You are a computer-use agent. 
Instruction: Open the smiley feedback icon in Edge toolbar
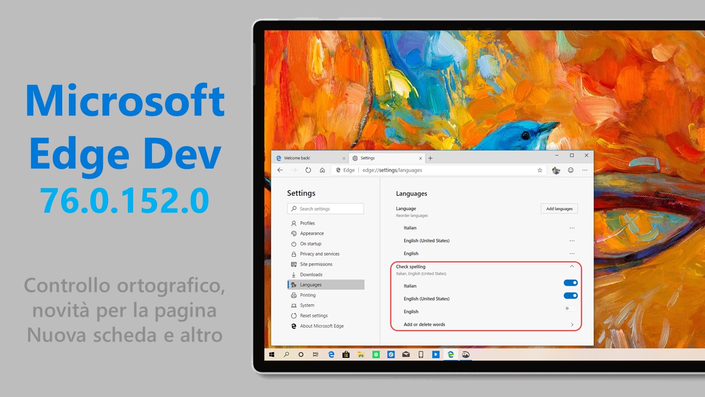coord(571,170)
